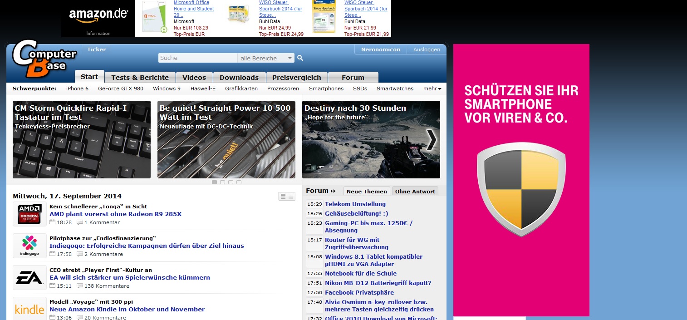
Task: Open the EA logo thumbnail
Action: tap(29, 277)
